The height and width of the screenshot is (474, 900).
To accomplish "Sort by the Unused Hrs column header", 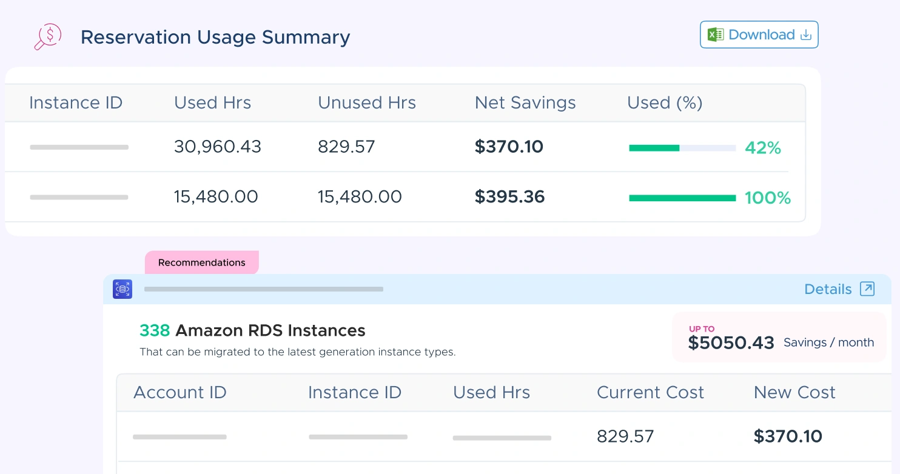I will (366, 103).
